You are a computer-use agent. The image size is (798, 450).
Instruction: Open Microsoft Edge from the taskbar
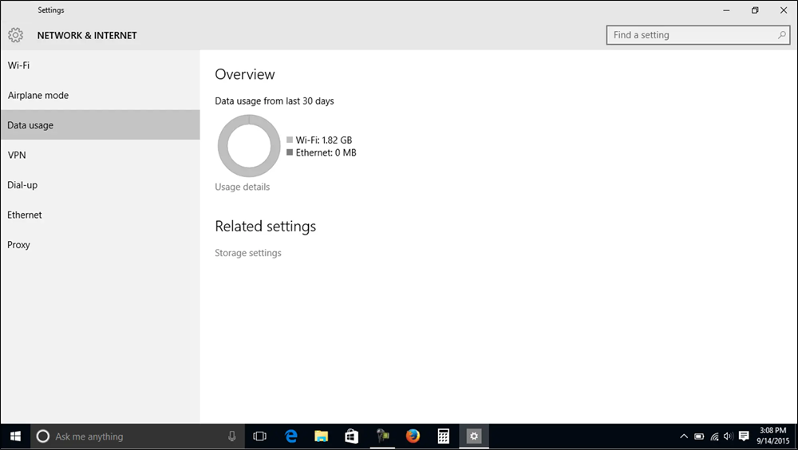[291, 436]
